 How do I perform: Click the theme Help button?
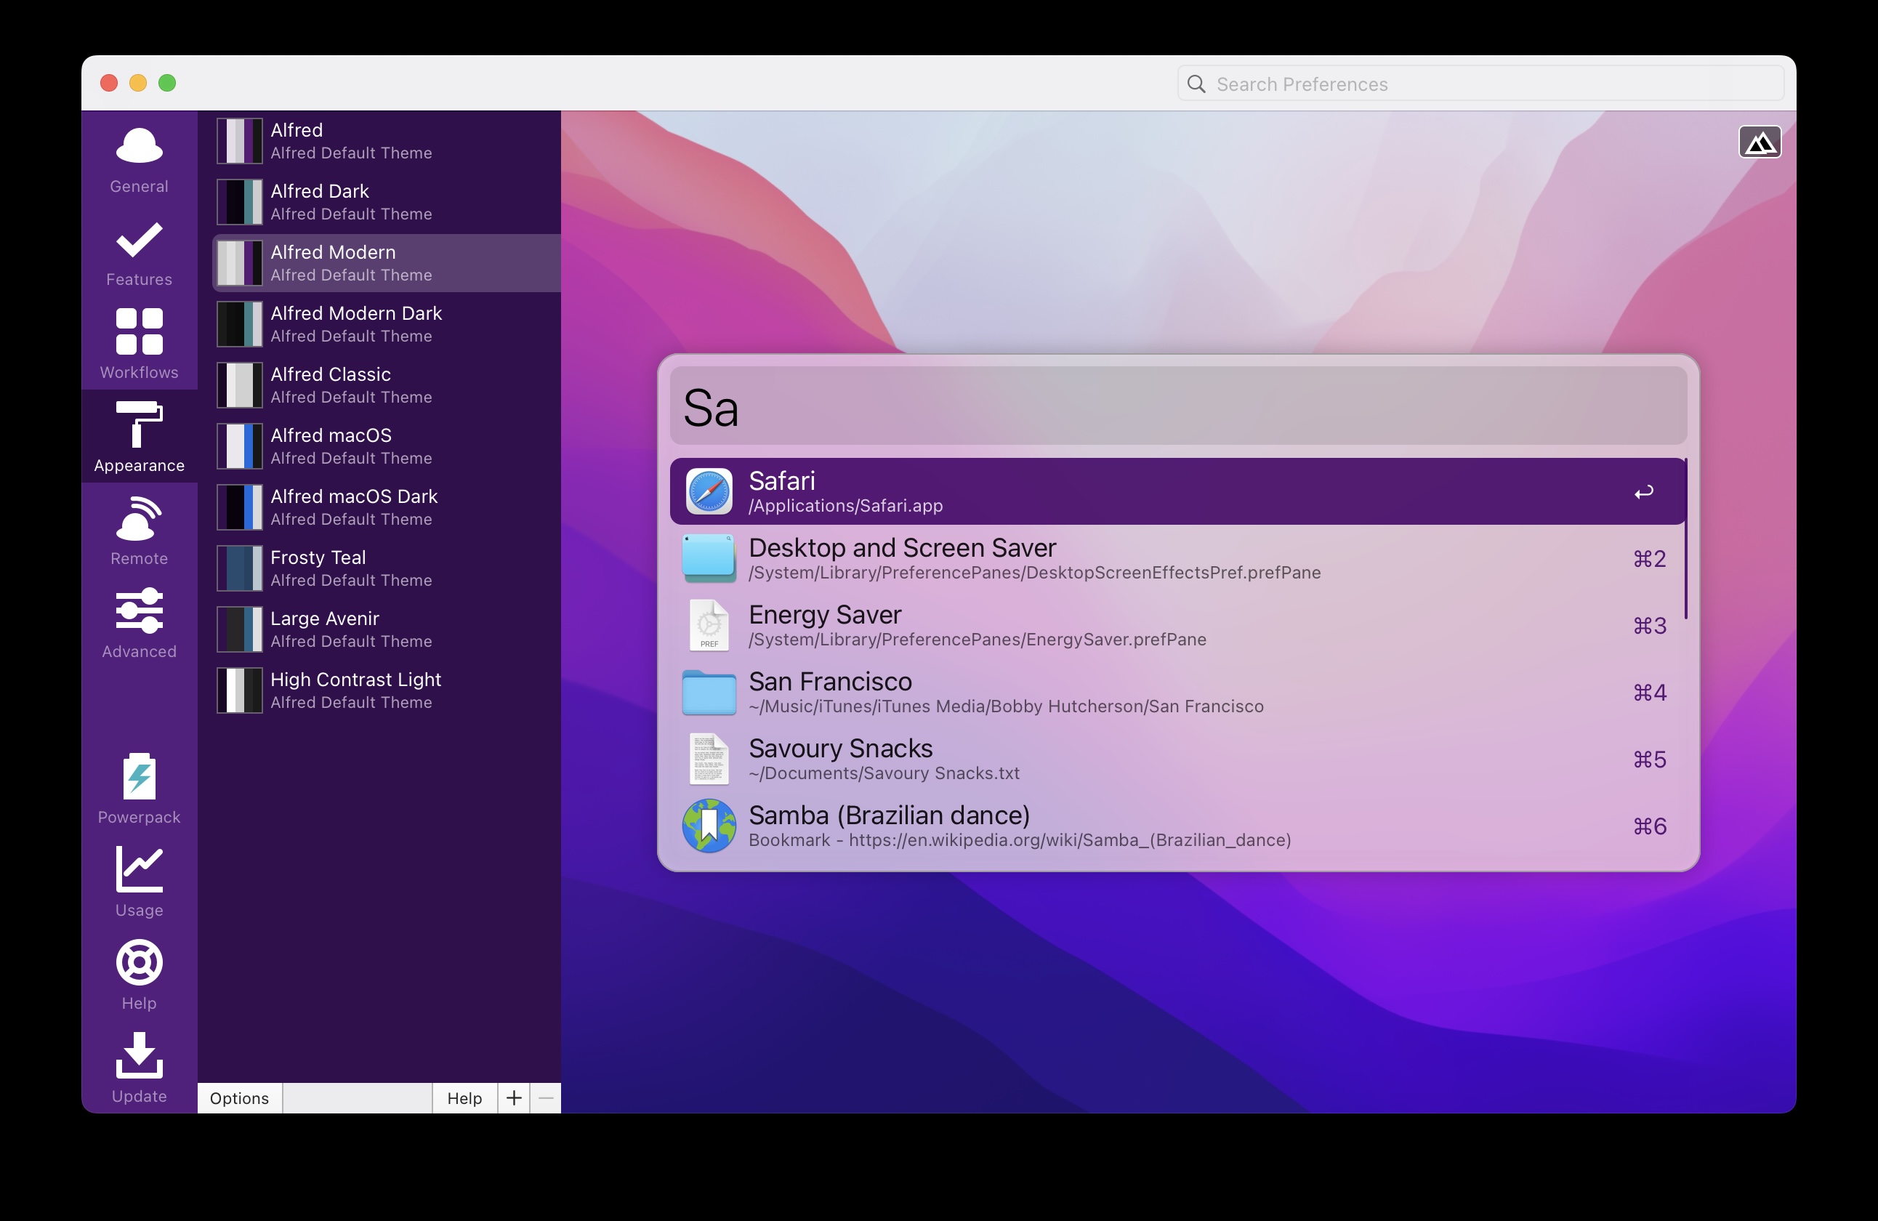coord(464,1098)
